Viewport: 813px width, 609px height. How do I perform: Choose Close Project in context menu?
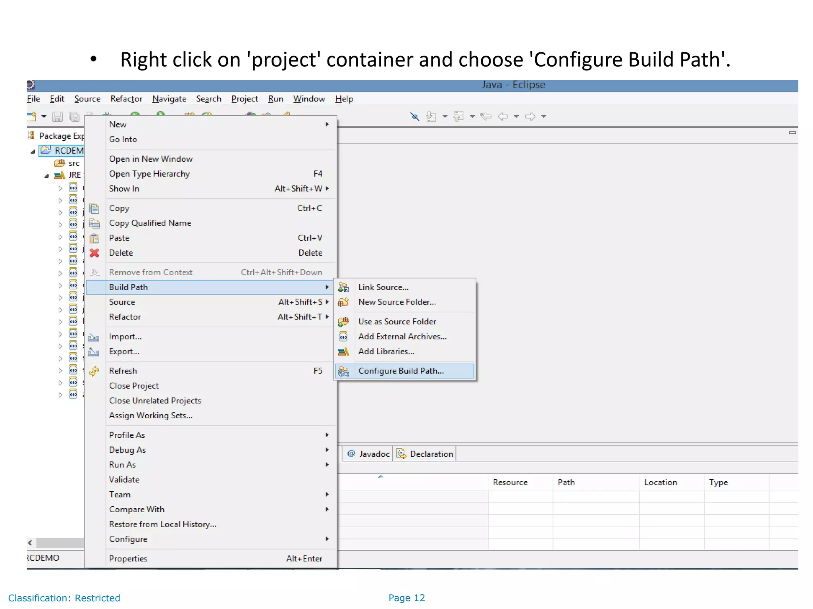[x=210, y=386]
